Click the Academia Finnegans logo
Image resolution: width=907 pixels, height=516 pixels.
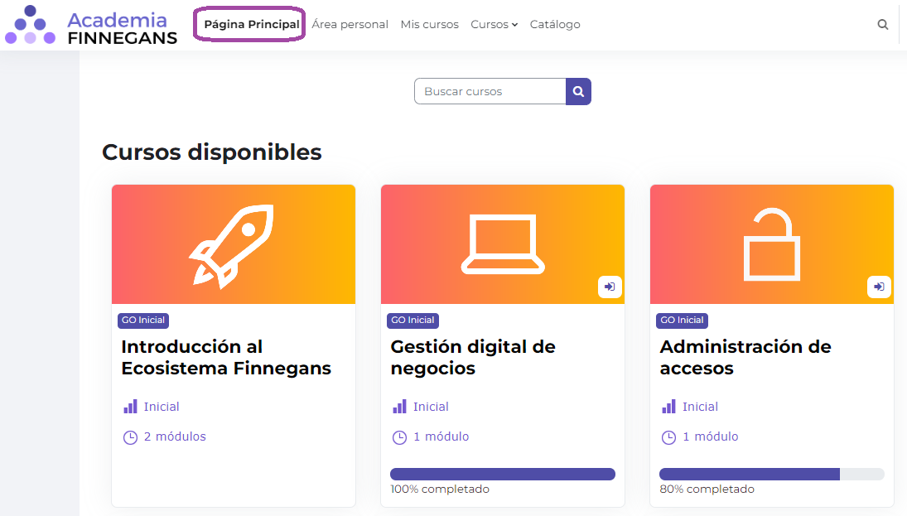click(91, 26)
